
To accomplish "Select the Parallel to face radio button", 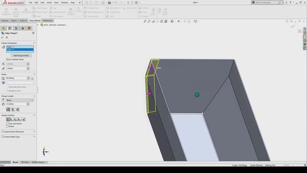I will tap(7, 91).
